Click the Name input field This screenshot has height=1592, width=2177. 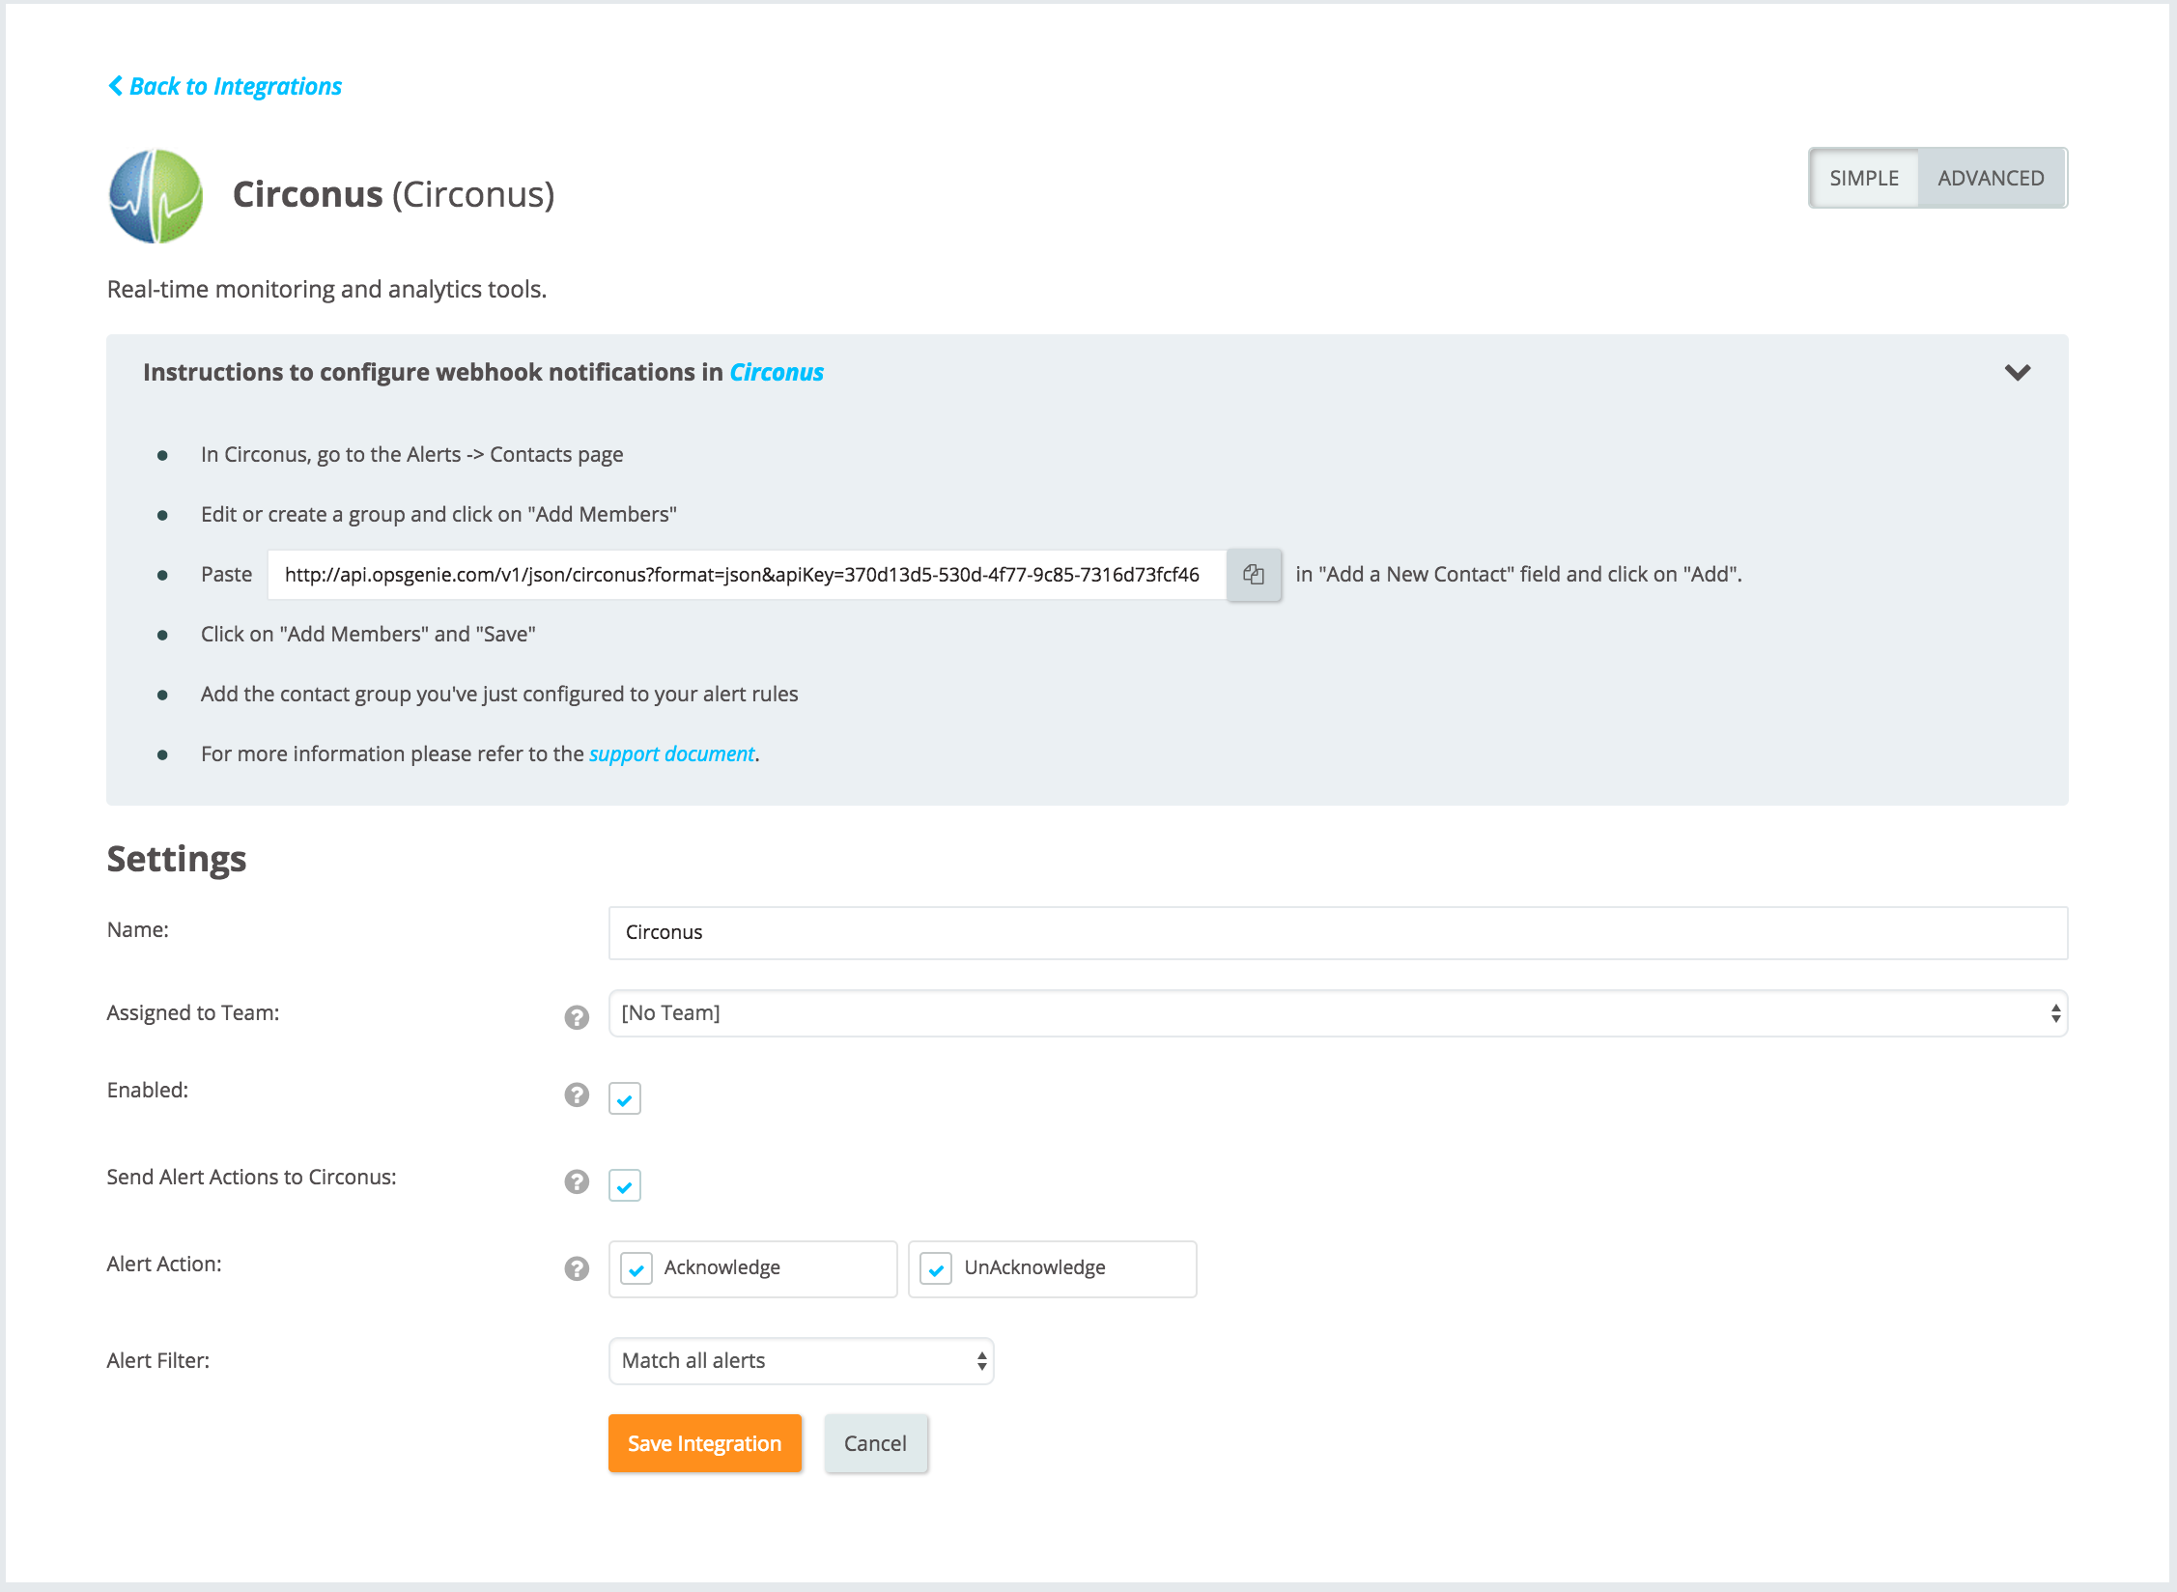(x=1337, y=931)
